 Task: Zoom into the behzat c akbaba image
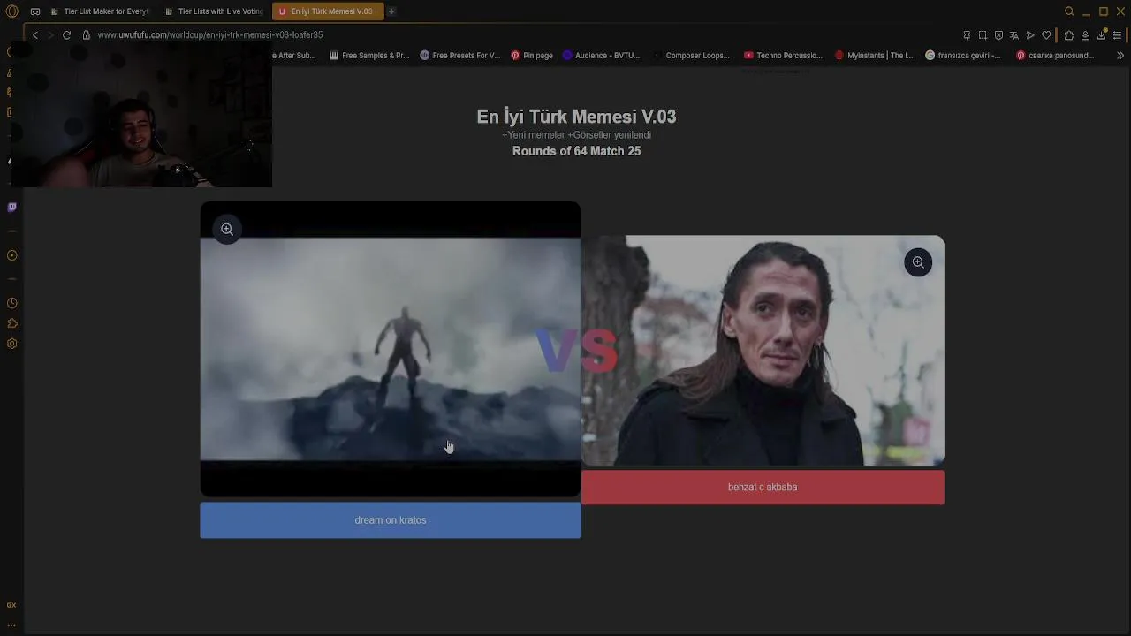pos(918,262)
